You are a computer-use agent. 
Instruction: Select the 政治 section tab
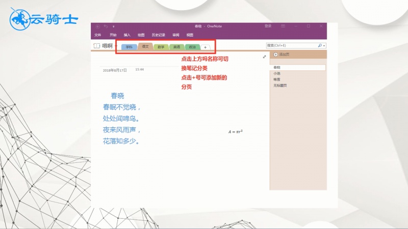192,47
